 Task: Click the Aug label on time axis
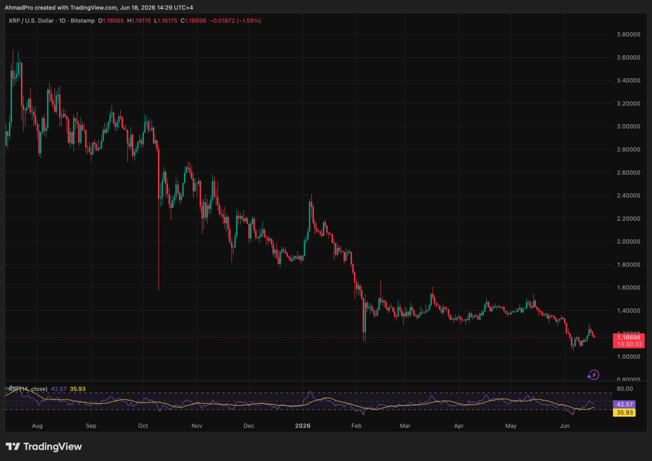click(37, 425)
